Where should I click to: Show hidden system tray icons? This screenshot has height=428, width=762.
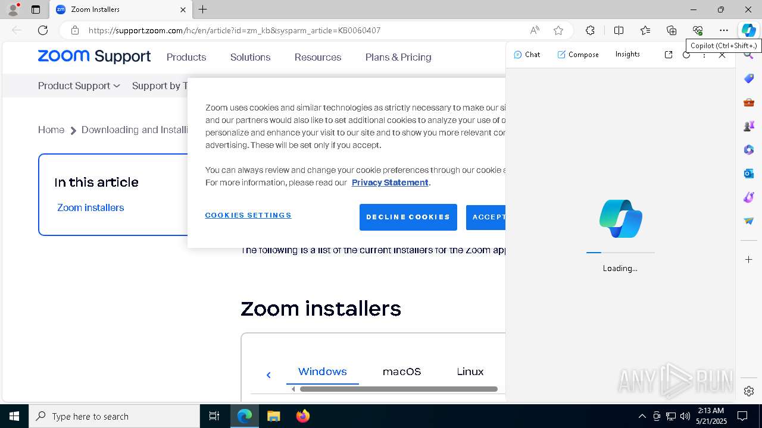pos(642,416)
